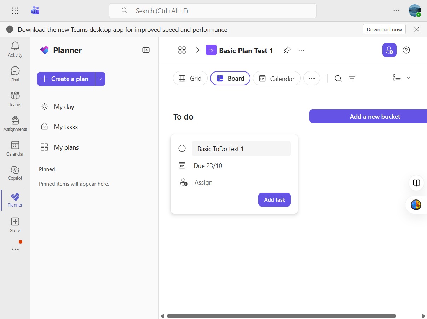Open Activity notifications in sidebar
The image size is (427, 319).
(x=15, y=49)
